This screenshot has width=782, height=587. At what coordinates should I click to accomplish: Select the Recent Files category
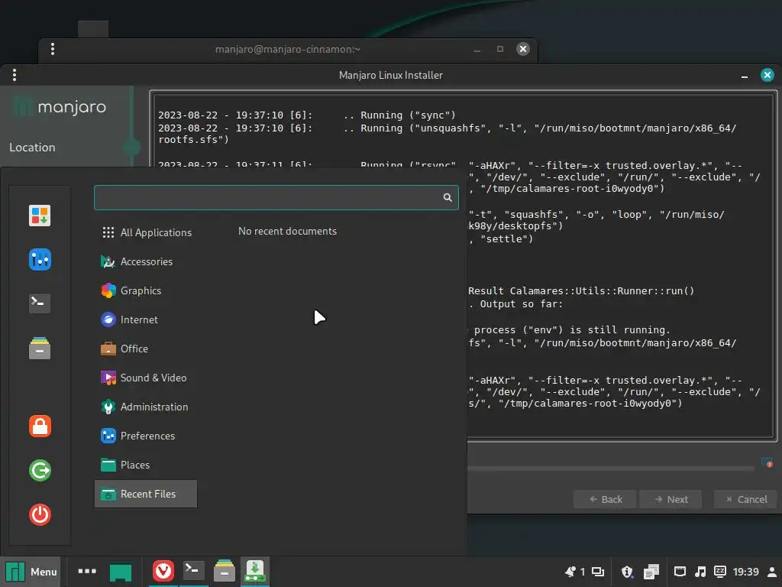tap(146, 495)
